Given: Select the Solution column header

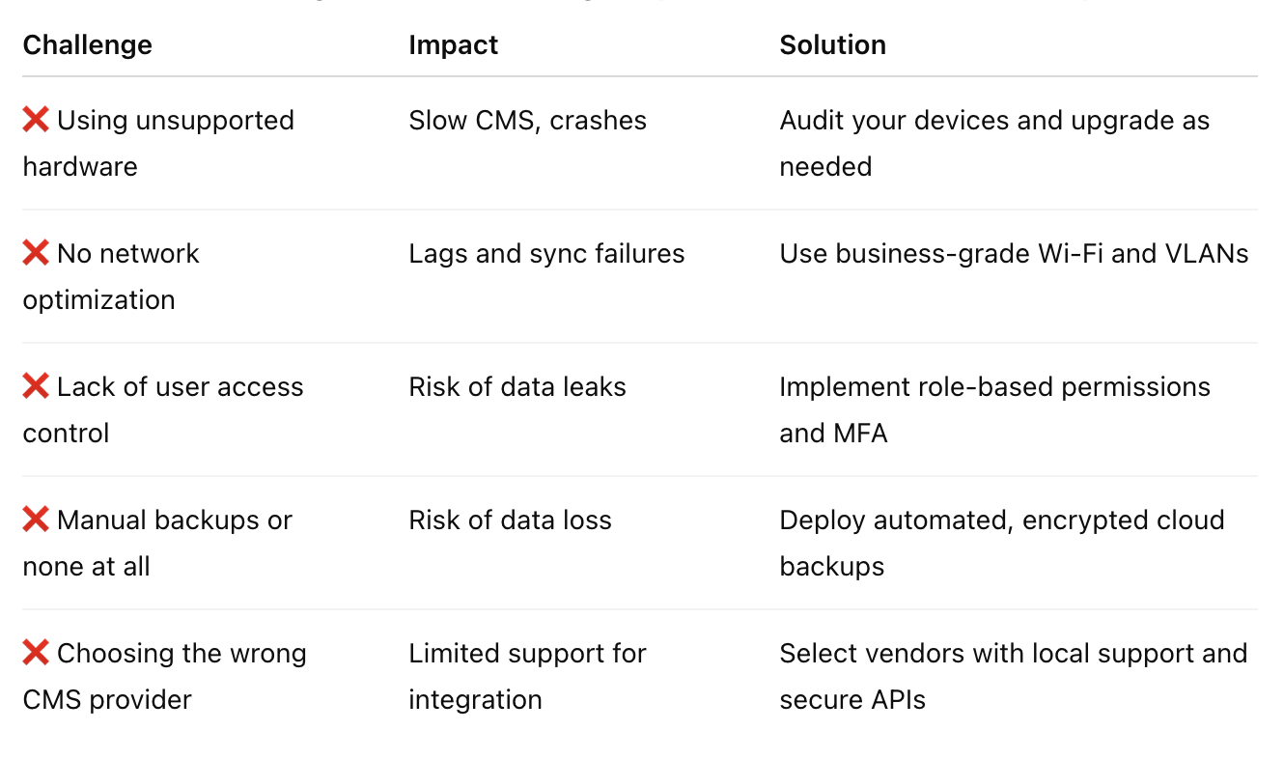Looking at the screenshot, I should tap(833, 45).
